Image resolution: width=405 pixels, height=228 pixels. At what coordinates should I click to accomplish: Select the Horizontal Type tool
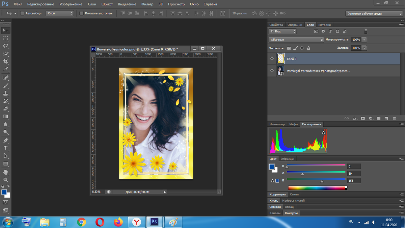pyautogui.click(x=6, y=148)
